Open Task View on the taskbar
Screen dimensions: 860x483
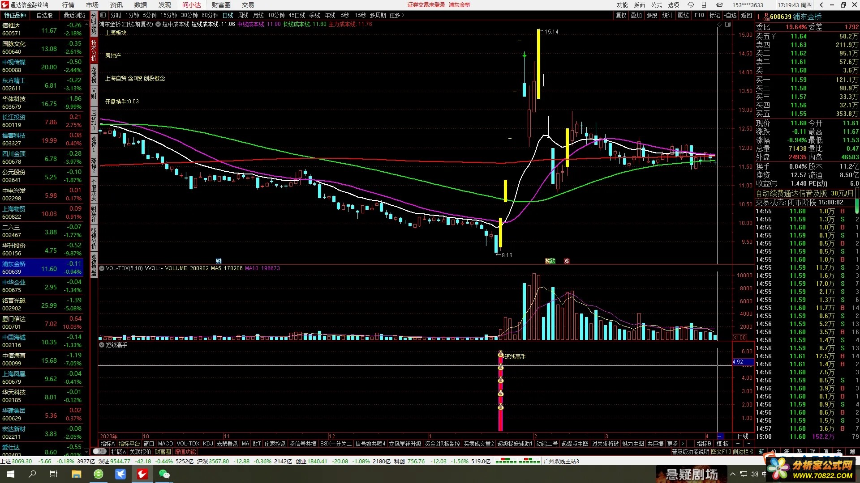[54, 474]
